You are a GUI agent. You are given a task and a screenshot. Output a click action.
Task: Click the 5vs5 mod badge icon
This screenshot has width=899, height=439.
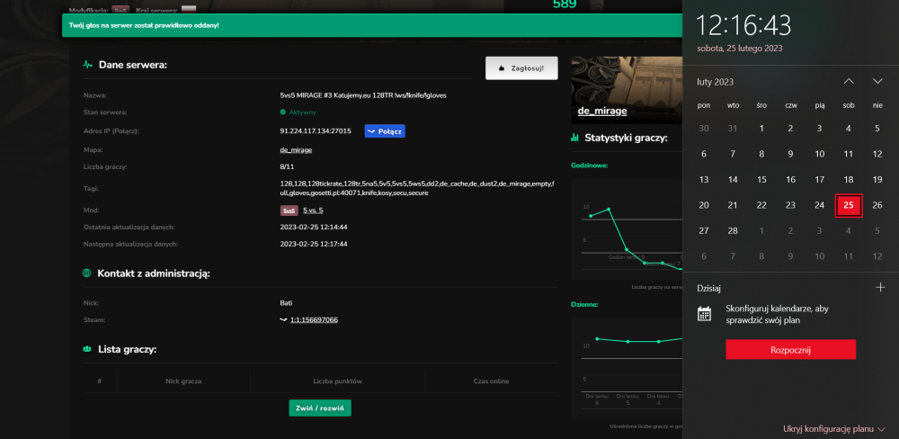(289, 211)
